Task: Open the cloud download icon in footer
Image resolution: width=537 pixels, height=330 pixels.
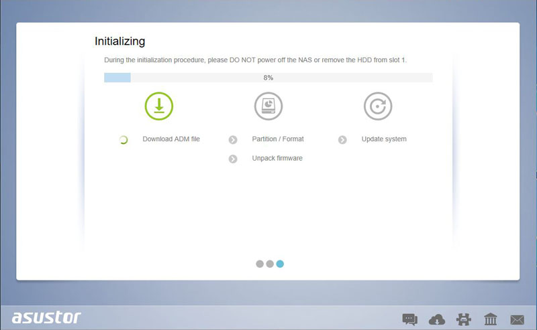Action: (x=437, y=319)
